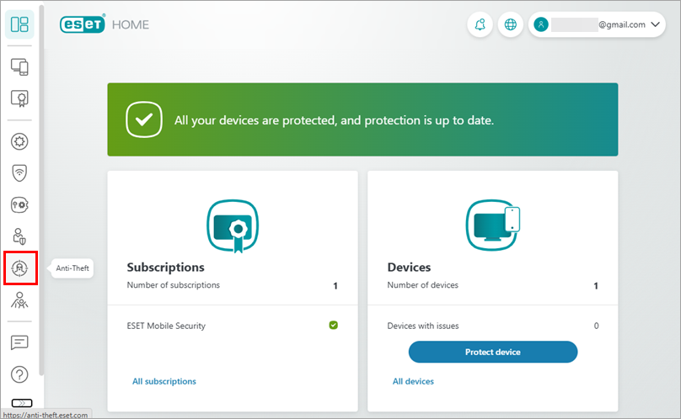Open the Password Manager sidebar icon
Screen dimensions: 681x419
point(19,204)
